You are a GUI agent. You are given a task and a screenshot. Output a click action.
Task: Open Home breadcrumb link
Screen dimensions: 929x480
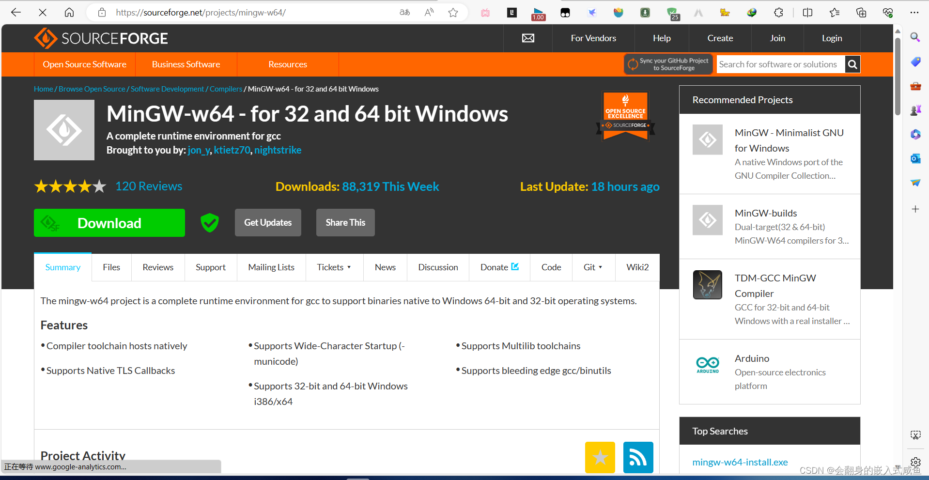[44, 89]
